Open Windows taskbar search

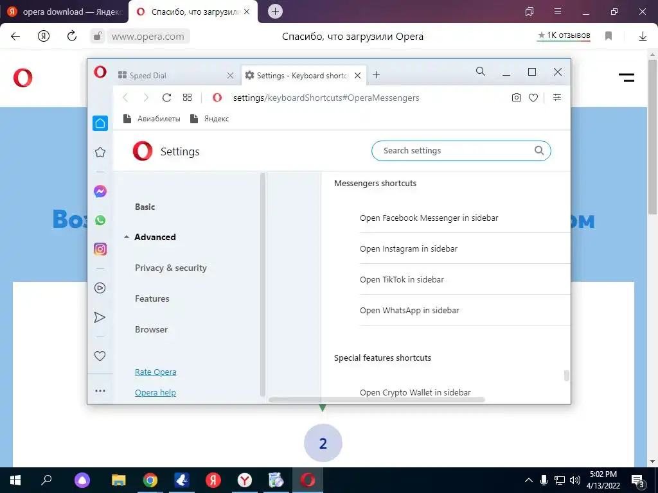[46, 480]
